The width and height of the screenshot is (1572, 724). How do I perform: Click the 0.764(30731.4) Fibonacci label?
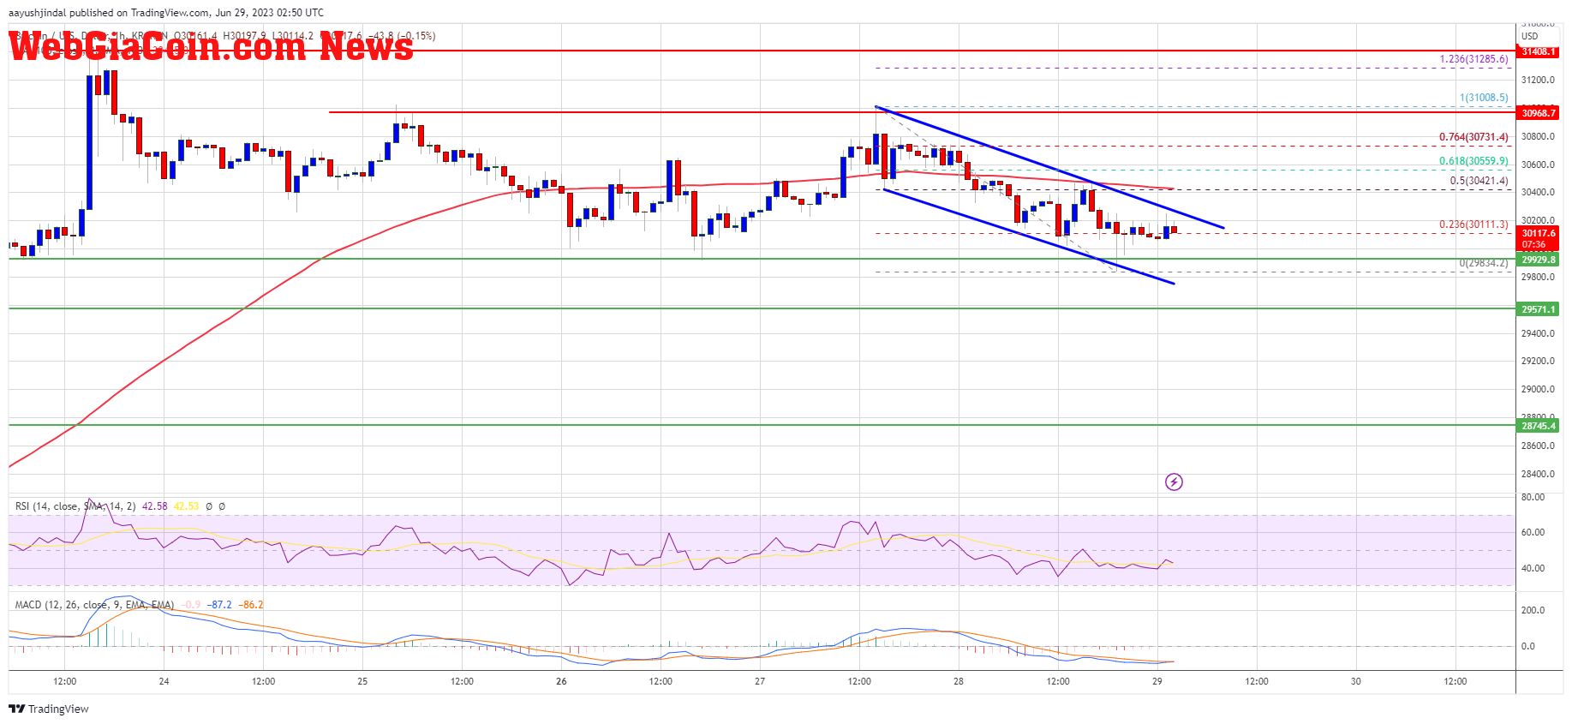tap(1473, 137)
